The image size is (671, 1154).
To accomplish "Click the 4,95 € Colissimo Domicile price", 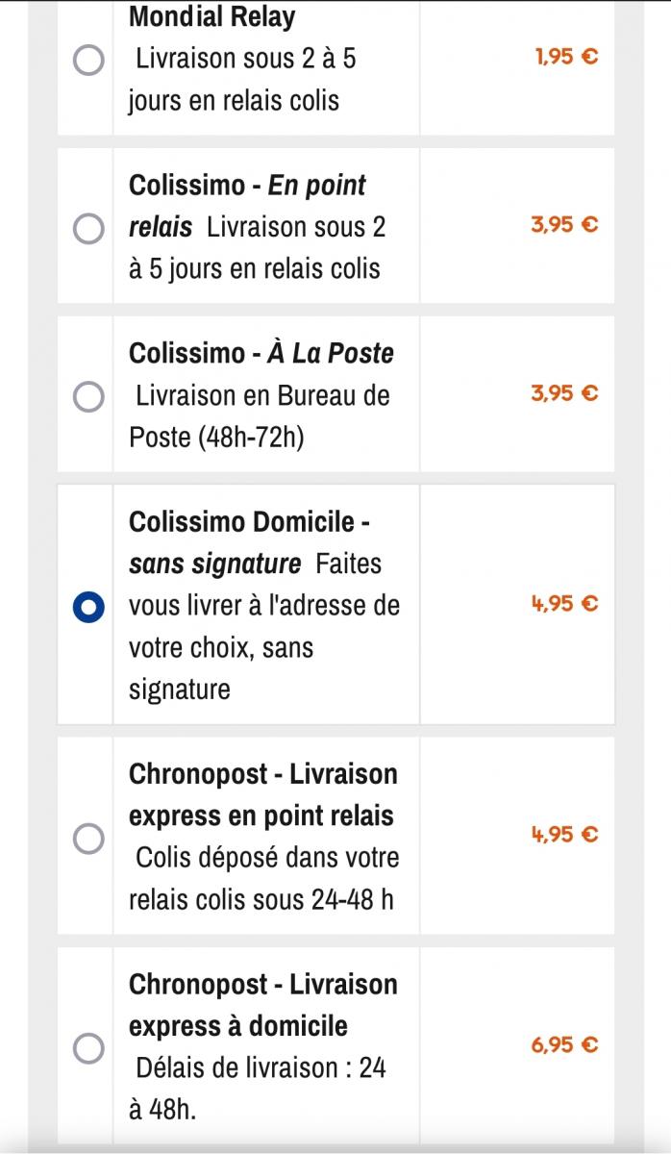I will [x=564, y=604].
